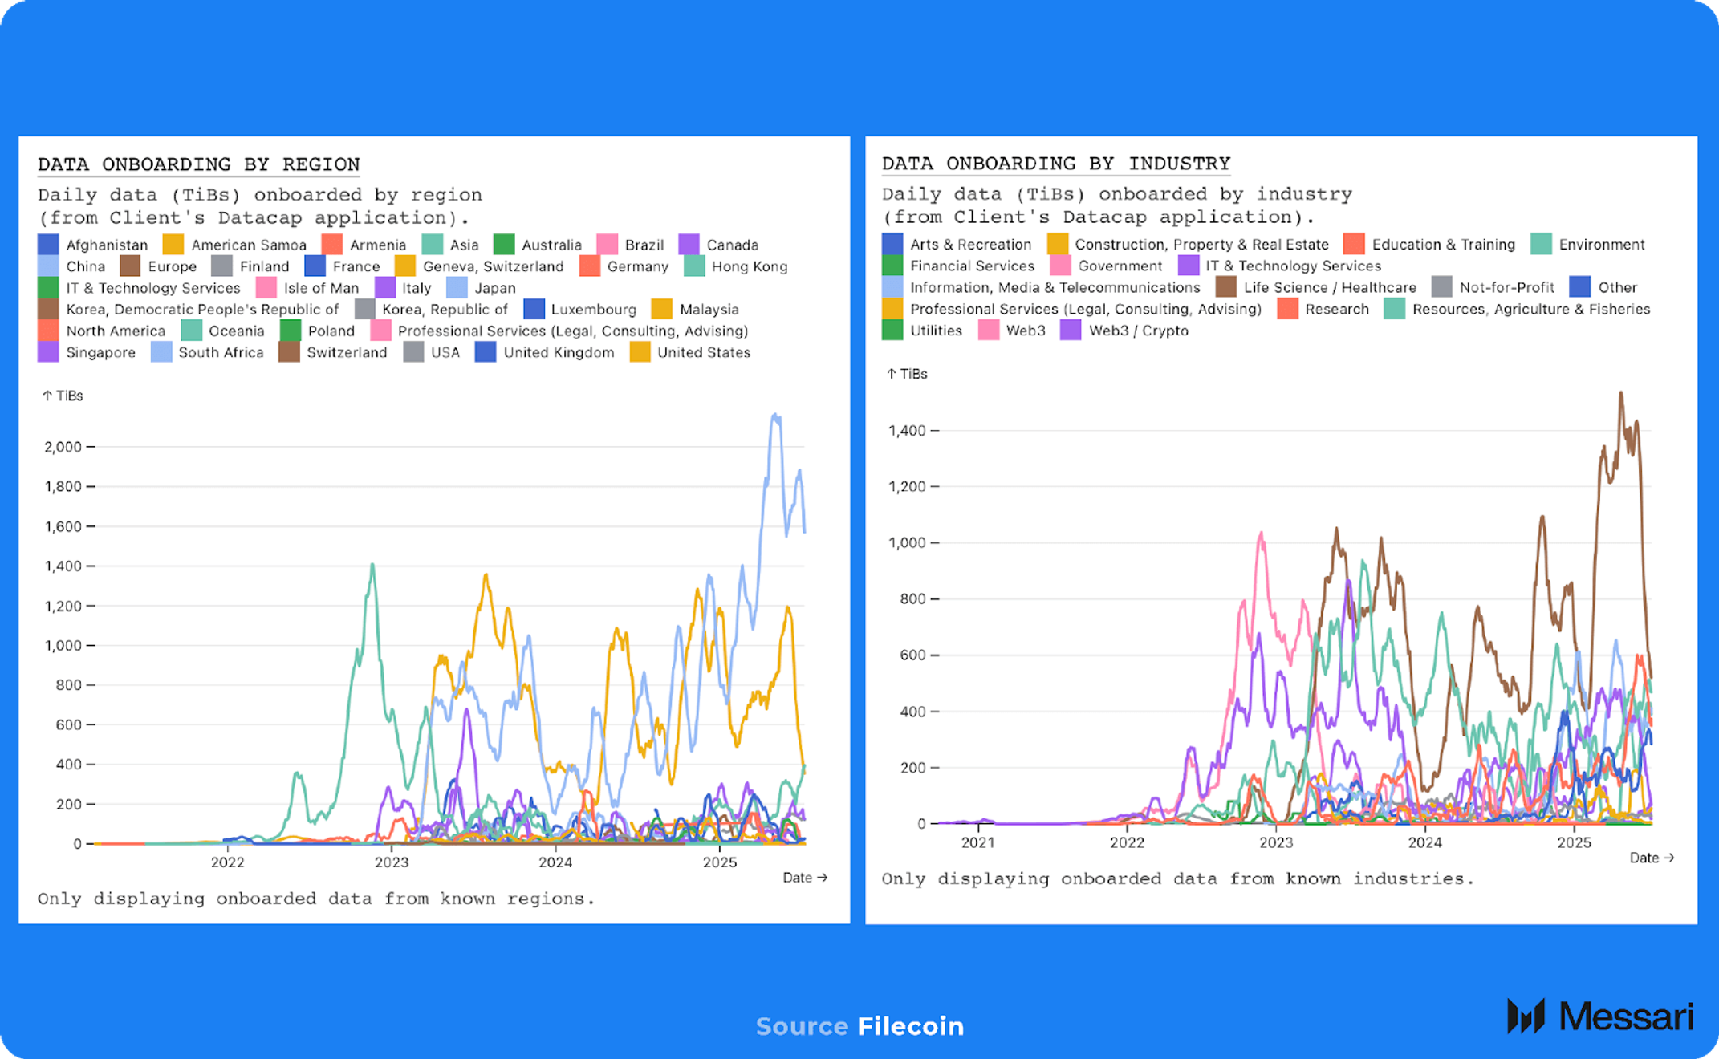1719x1059 pixels.
Task: Click the Research legend entry
Action: (x=1335, y=309)
